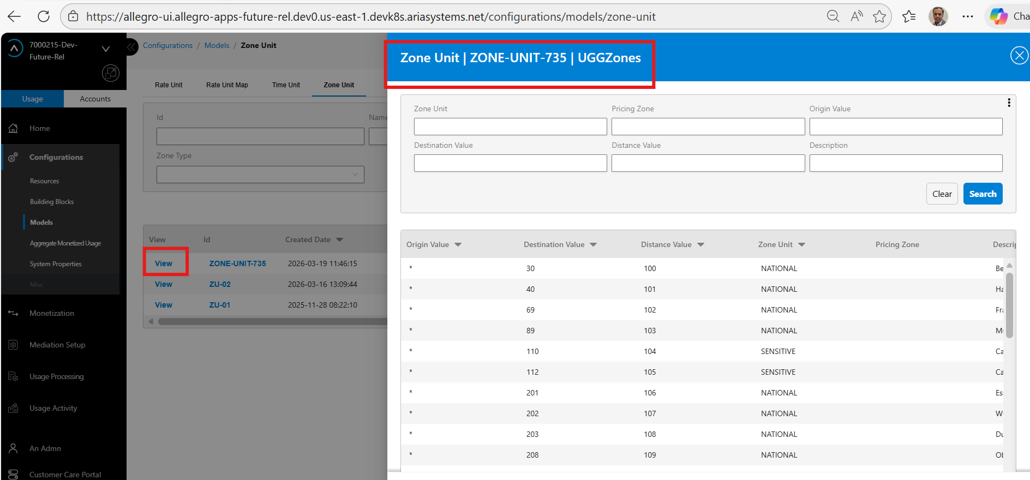Sort by Distance Value column arrow

(700, 245)
